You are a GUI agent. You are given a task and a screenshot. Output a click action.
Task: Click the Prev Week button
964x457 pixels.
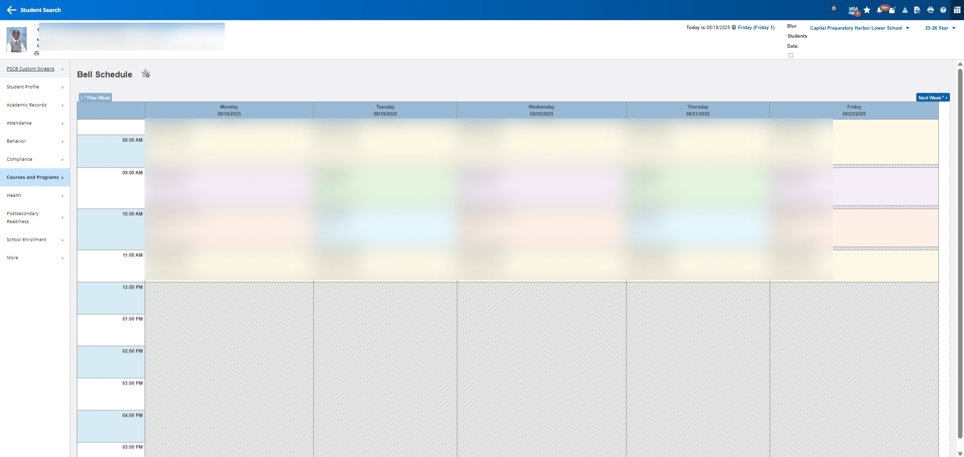[95, 97]
